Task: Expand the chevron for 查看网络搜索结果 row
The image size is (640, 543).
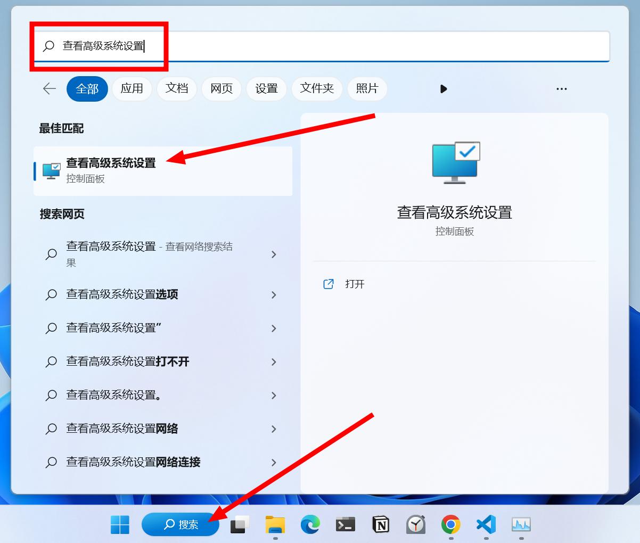Action: (x=274, y=254)
